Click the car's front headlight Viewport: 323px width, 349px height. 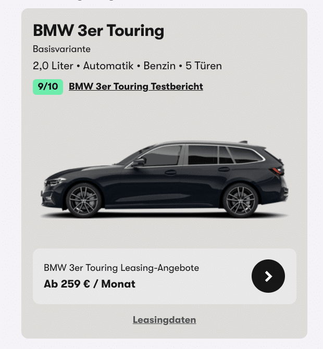tap(55, 182)
